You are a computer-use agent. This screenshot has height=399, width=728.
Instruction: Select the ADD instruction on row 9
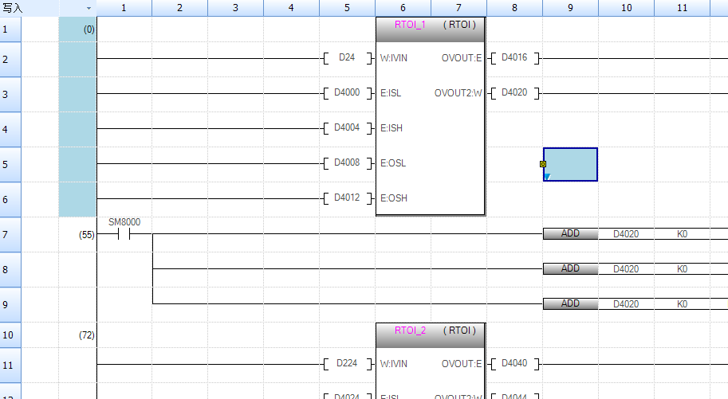pyautogui.click(x=570, y=303)
